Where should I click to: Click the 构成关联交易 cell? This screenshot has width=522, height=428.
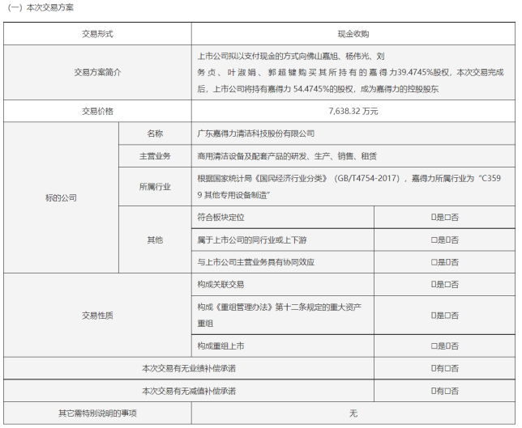click(283, 285)
